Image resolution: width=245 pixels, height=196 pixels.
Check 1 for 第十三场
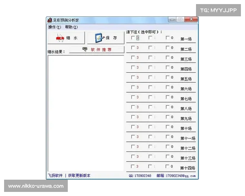point(150,156)
